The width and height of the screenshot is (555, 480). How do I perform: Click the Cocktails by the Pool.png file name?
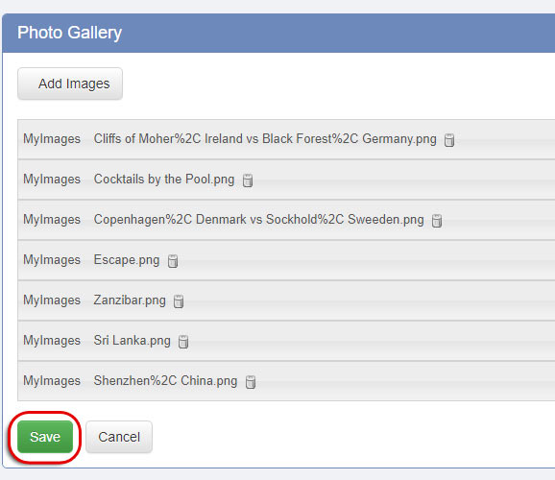click(164, 180)
